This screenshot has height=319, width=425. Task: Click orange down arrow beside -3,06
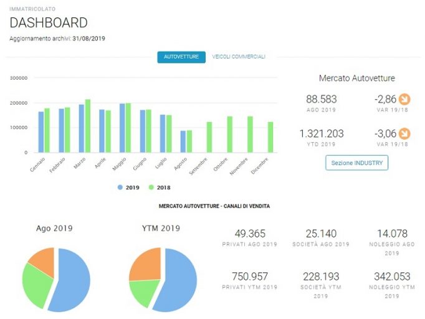click(404, 133)
